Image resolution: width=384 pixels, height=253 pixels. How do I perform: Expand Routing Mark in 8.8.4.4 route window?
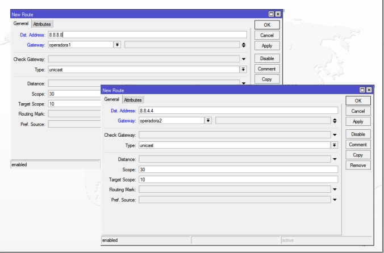point(335,189)
